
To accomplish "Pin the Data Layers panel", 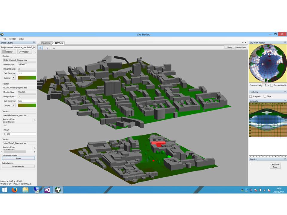I will click(34, 43).
